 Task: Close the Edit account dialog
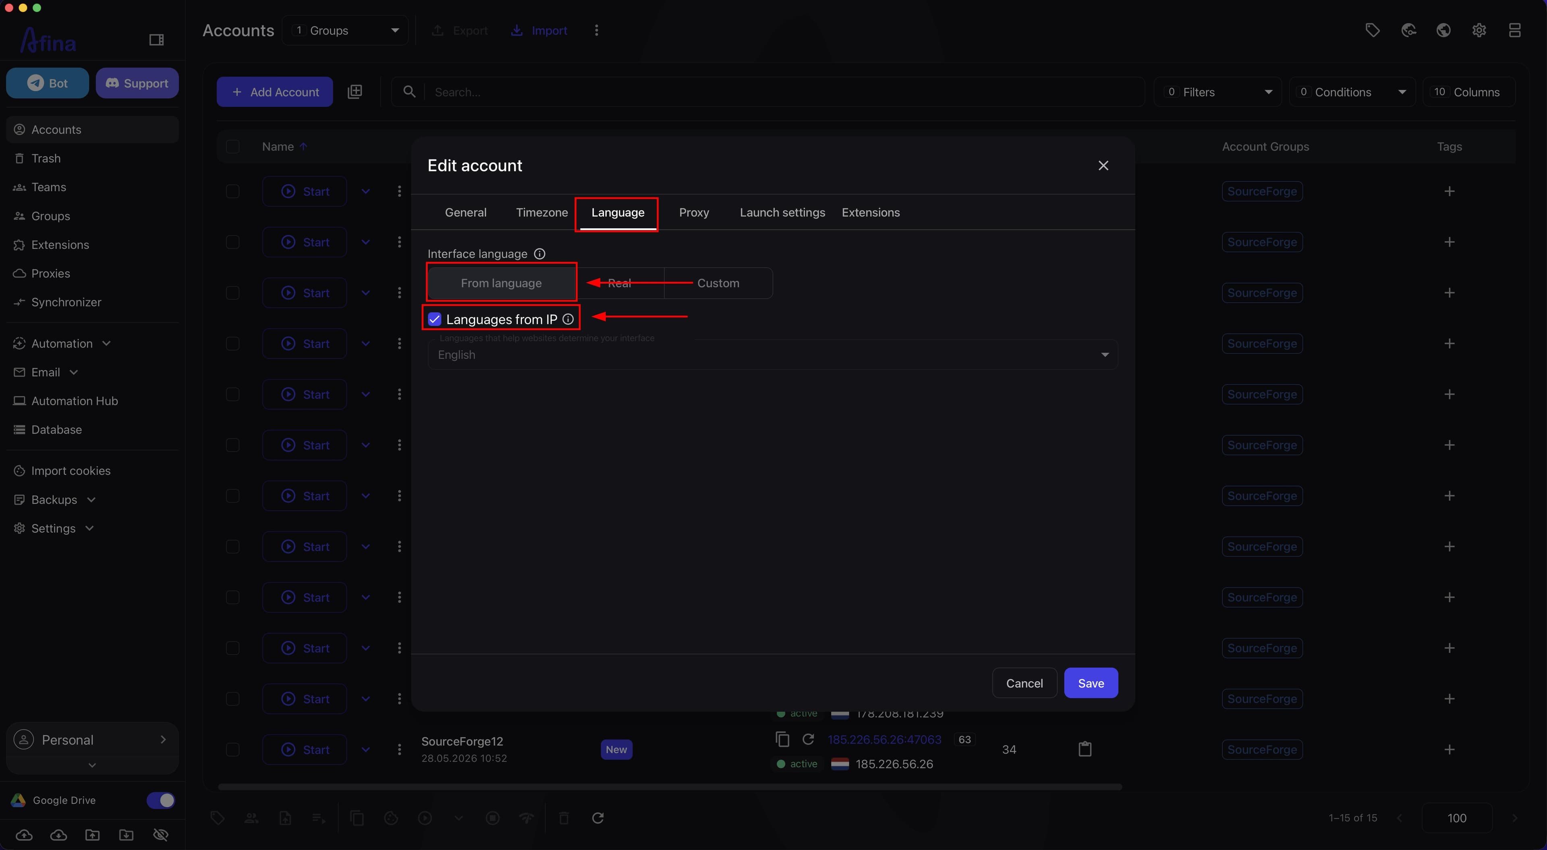tap(1103, 165)
